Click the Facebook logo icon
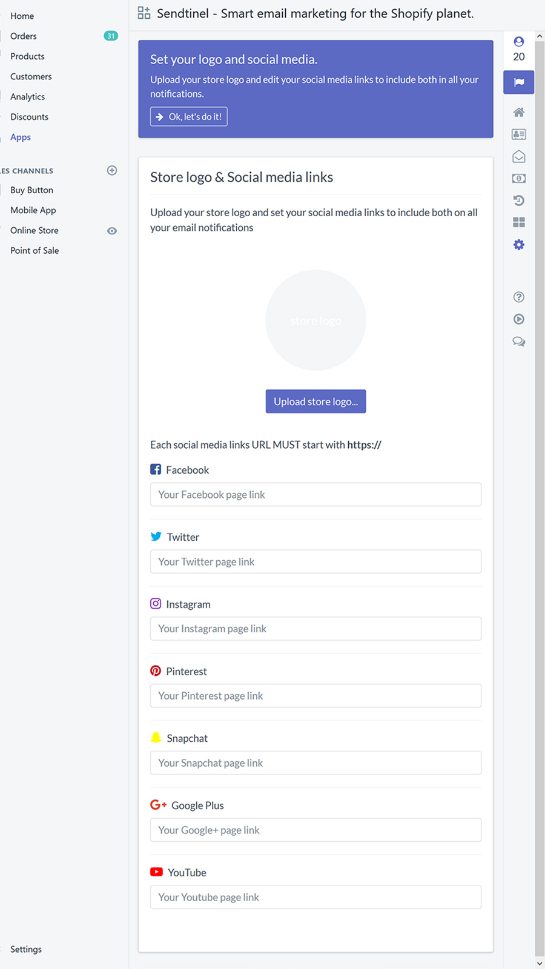 point(156,469)
